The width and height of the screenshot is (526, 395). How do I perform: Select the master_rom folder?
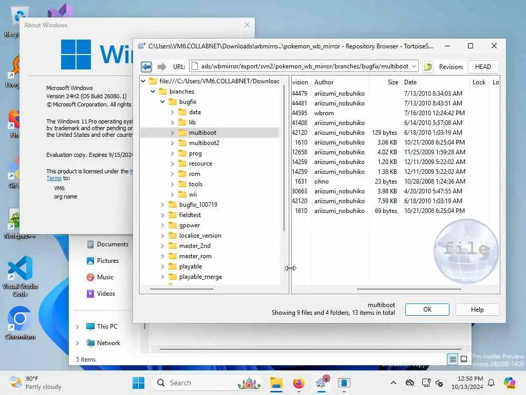[195, 256]
